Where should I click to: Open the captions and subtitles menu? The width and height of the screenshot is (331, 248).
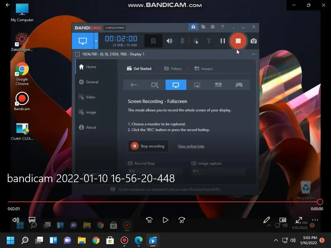tap(32, 220)
